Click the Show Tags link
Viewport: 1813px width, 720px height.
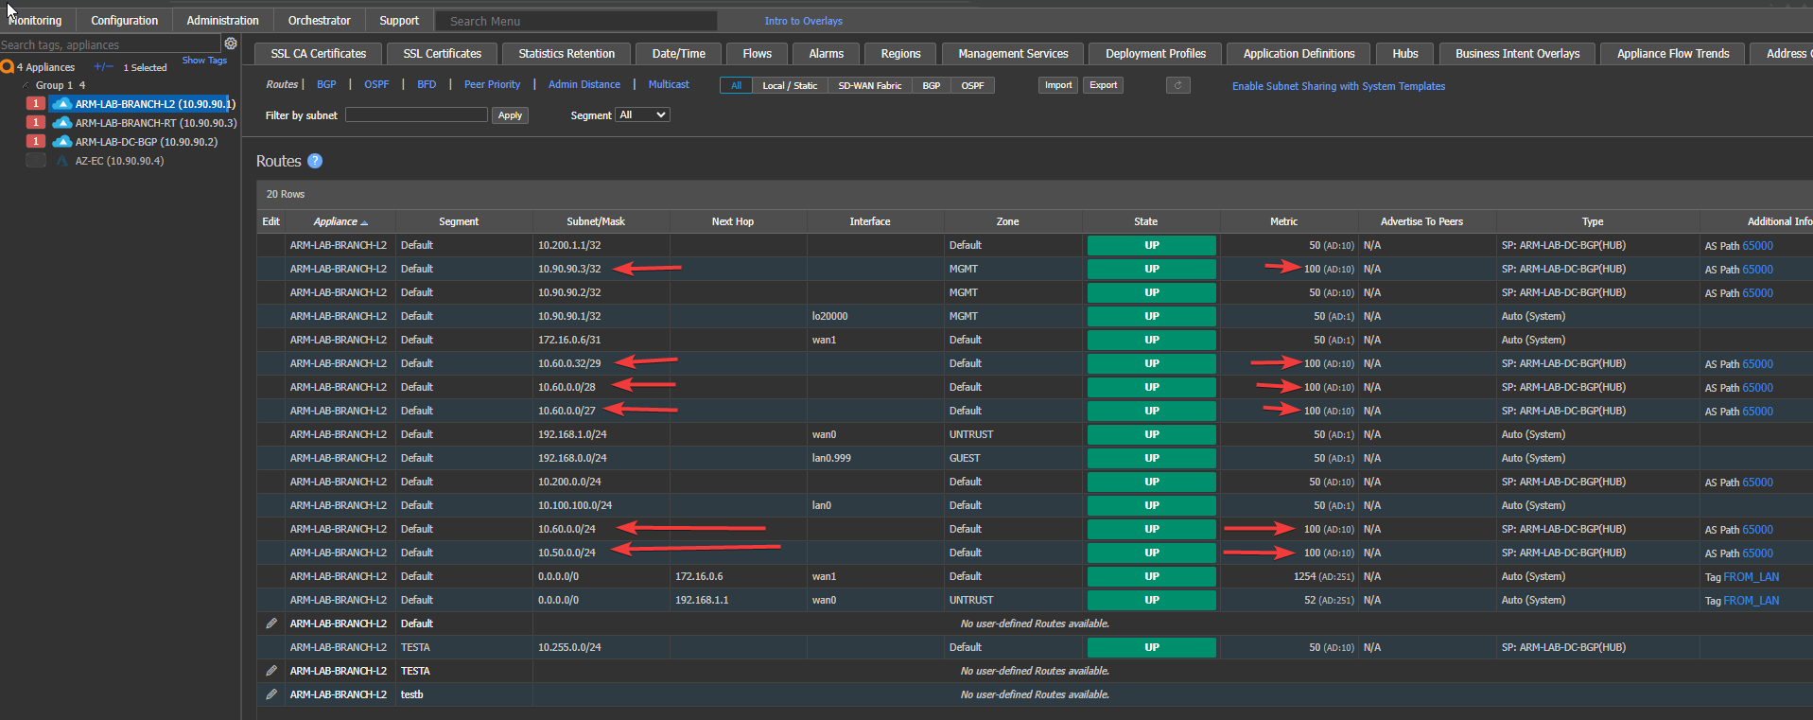coord(204,61)
